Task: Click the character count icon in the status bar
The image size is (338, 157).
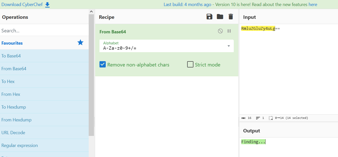Action: point(244,118)
